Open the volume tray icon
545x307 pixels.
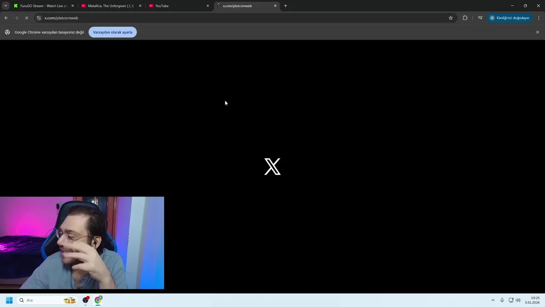pos(518,300)
